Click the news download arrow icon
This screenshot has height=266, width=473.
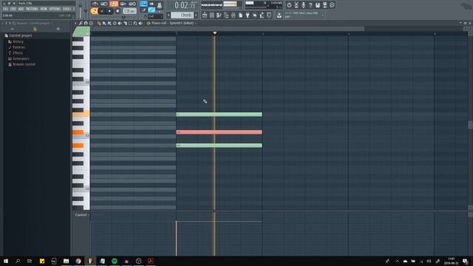[x=279, y=15]
